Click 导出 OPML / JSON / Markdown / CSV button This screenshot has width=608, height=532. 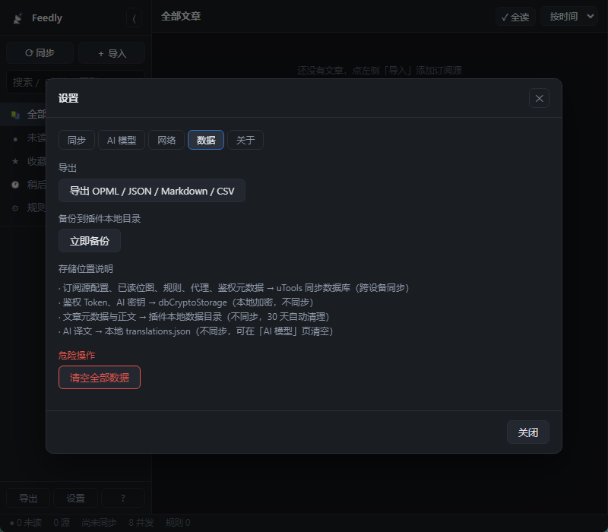pyautogui.click(x=151, y=191)
